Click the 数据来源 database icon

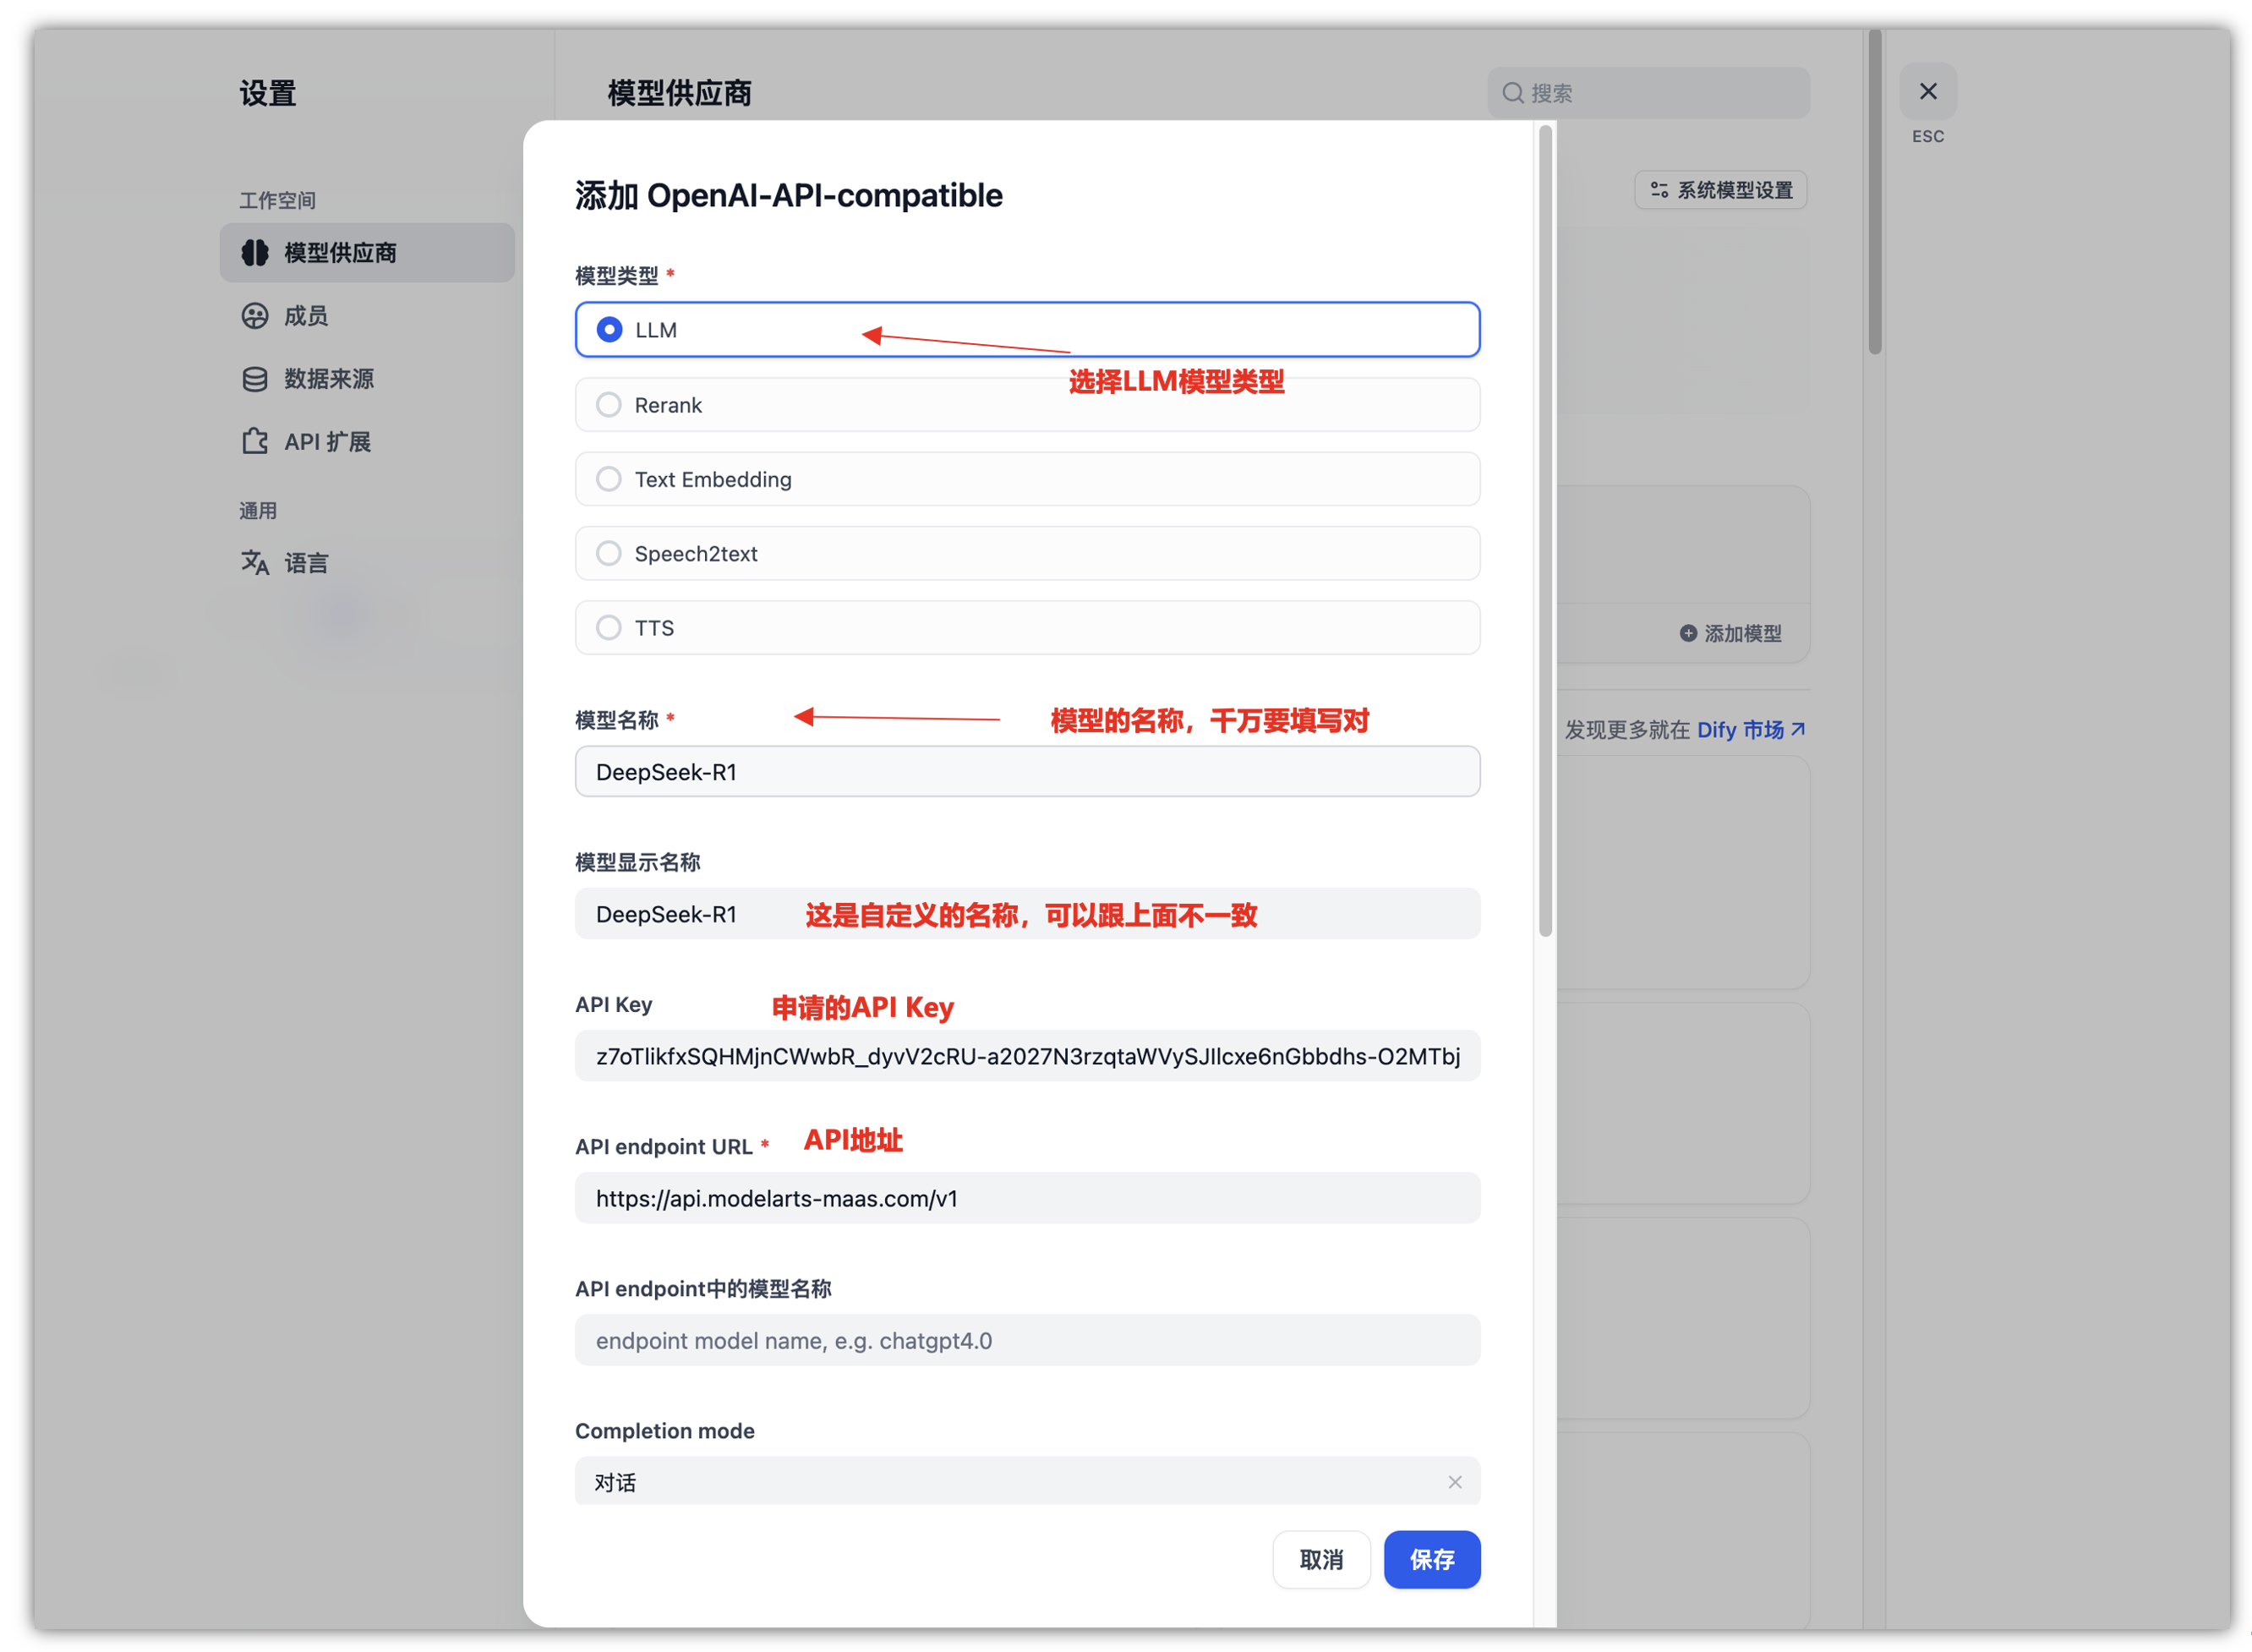pos(255,379)
